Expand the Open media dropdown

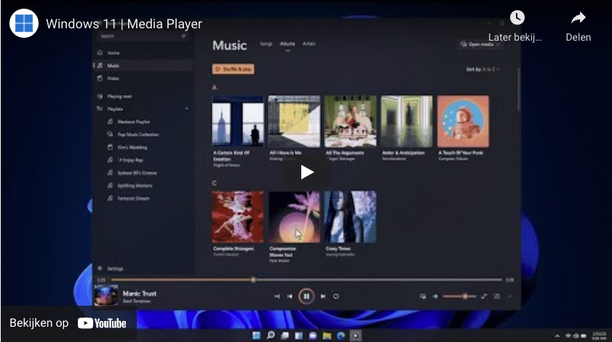(482, 44)
